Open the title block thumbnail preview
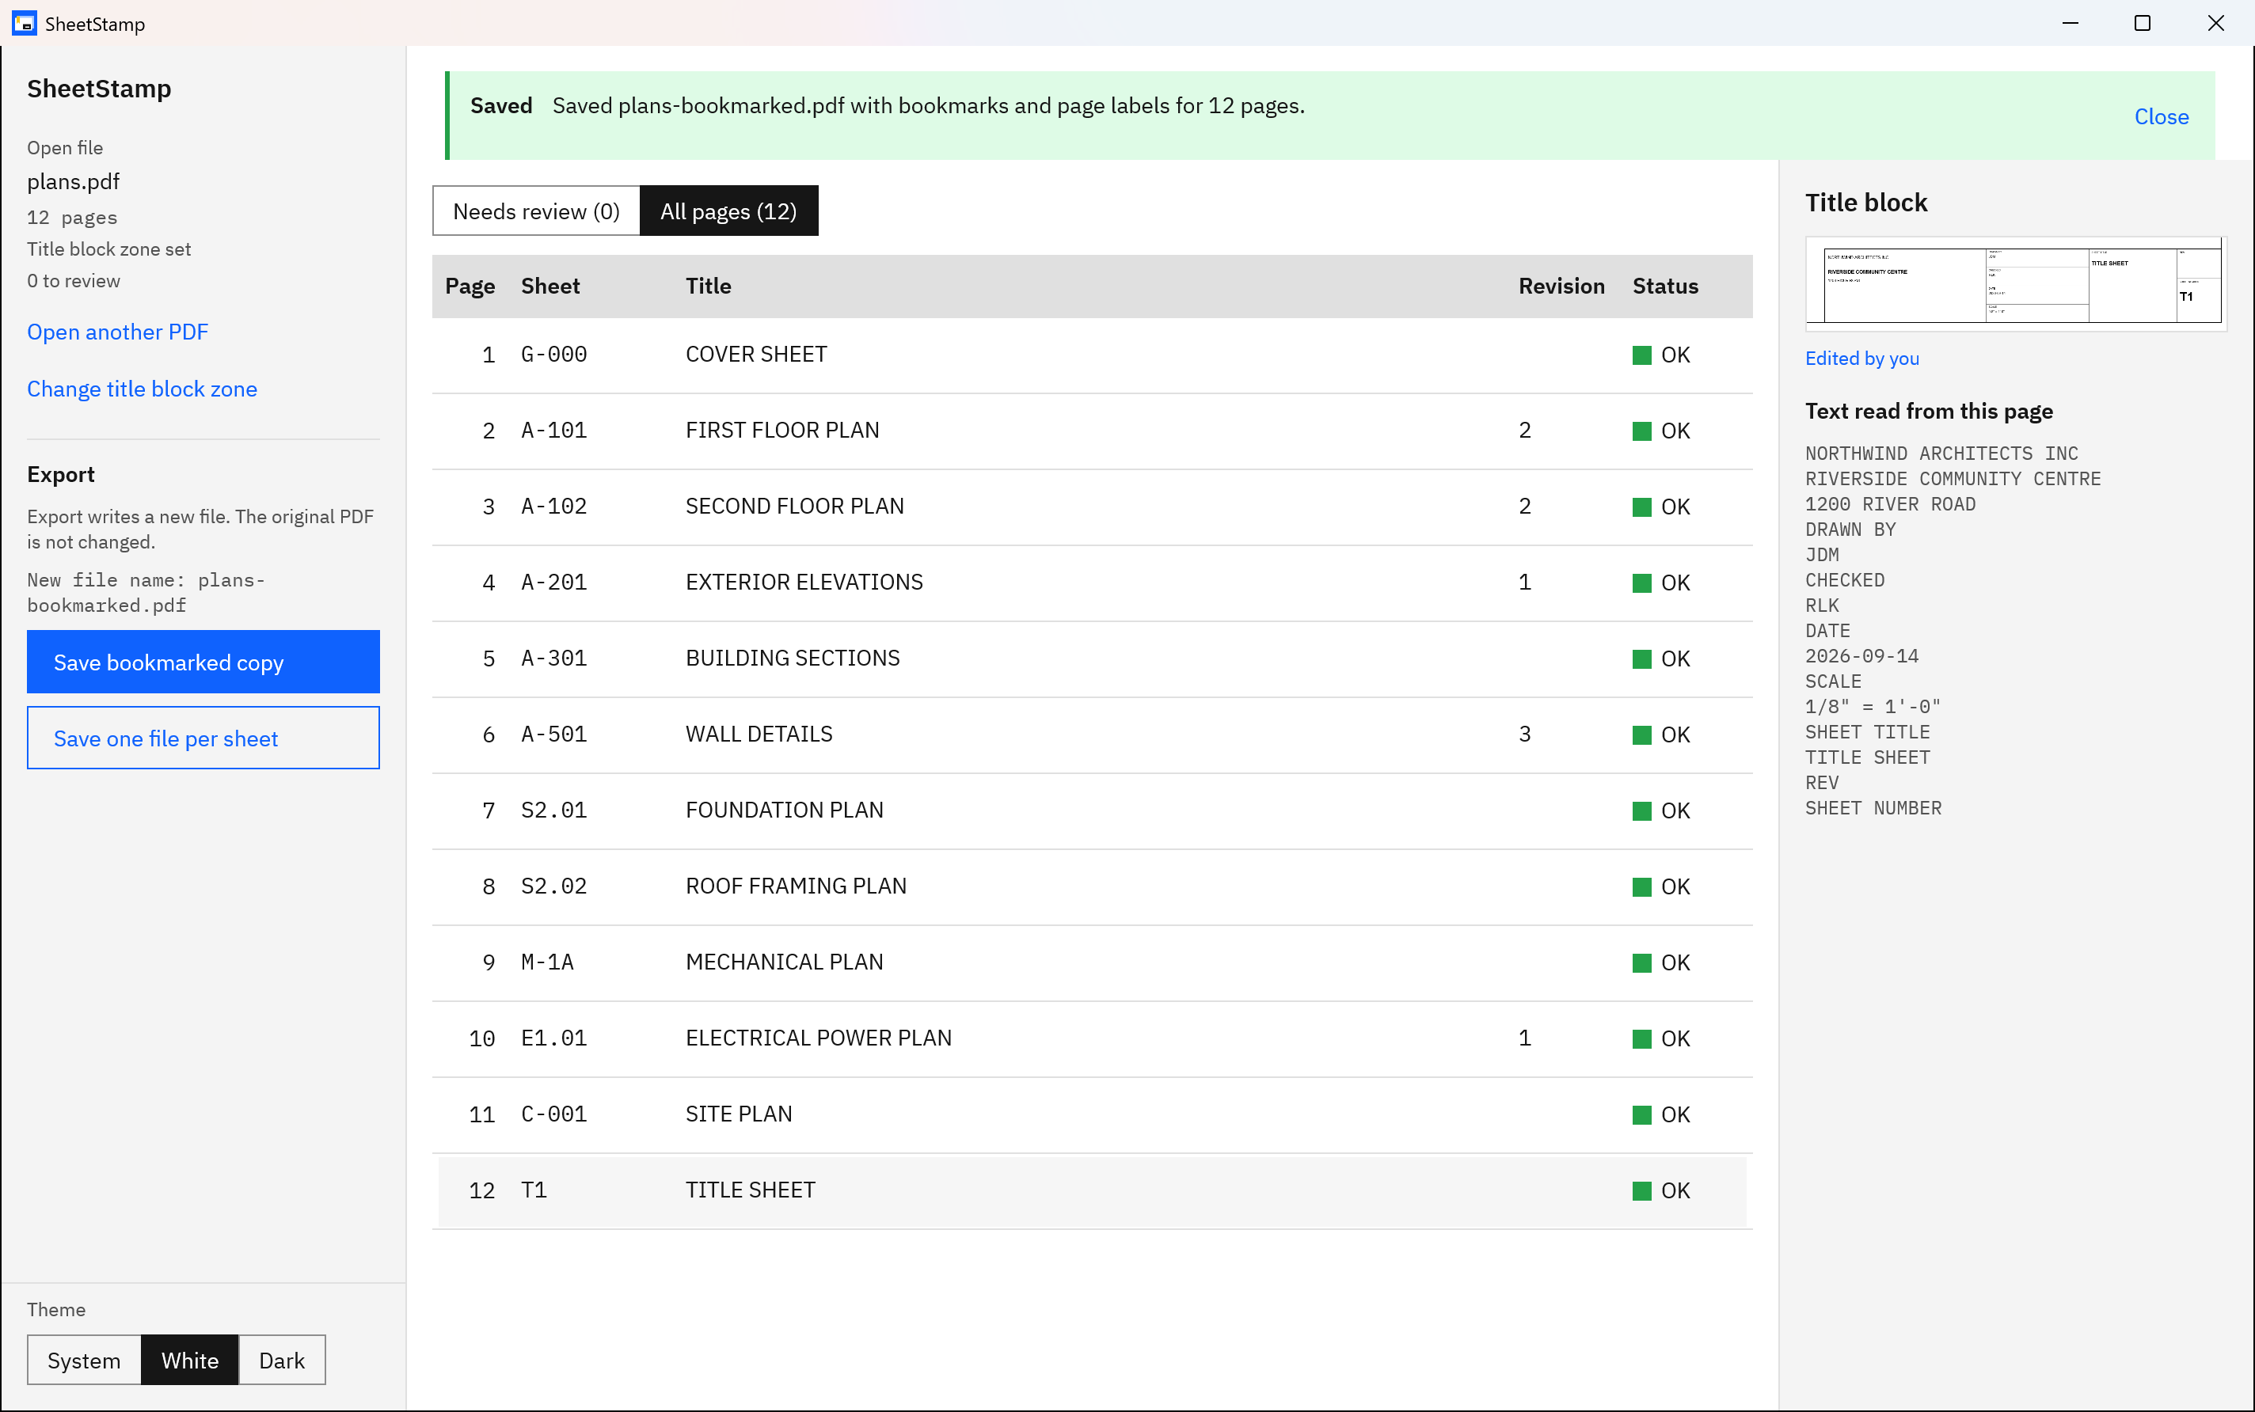The width and height of the screenshot is (2255, 1412). (2015, 283)
